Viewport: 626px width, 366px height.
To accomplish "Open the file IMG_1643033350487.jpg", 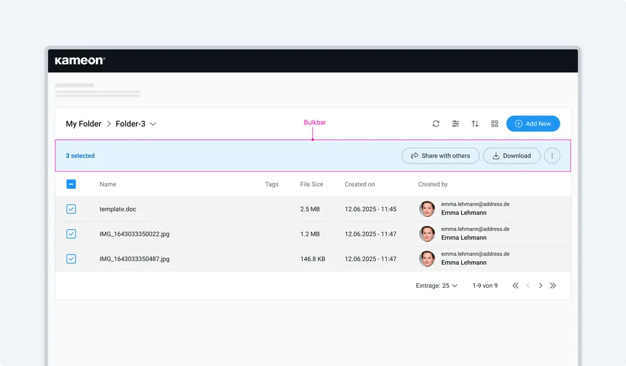I will (134, 259).
